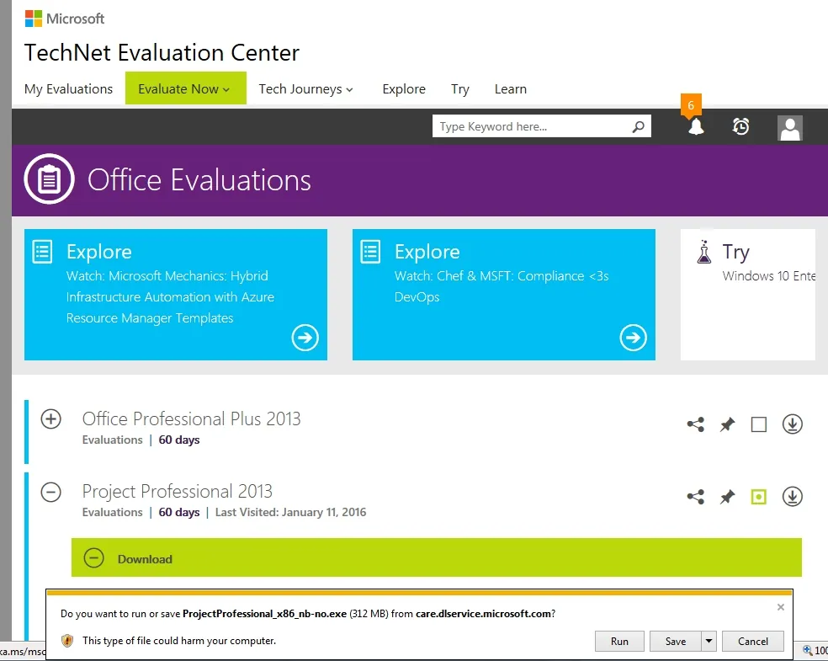This screenshot has width=828, height=661.
Task: Collapse Project Professional 2013 entry
Action: click(x=51, y=492)
